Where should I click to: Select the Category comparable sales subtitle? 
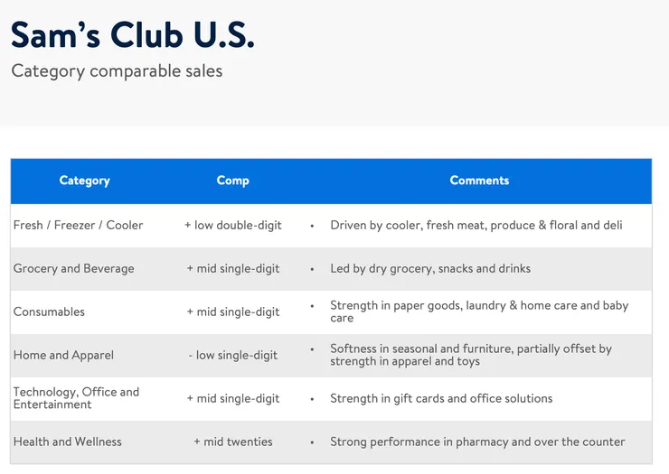[117, 70]
